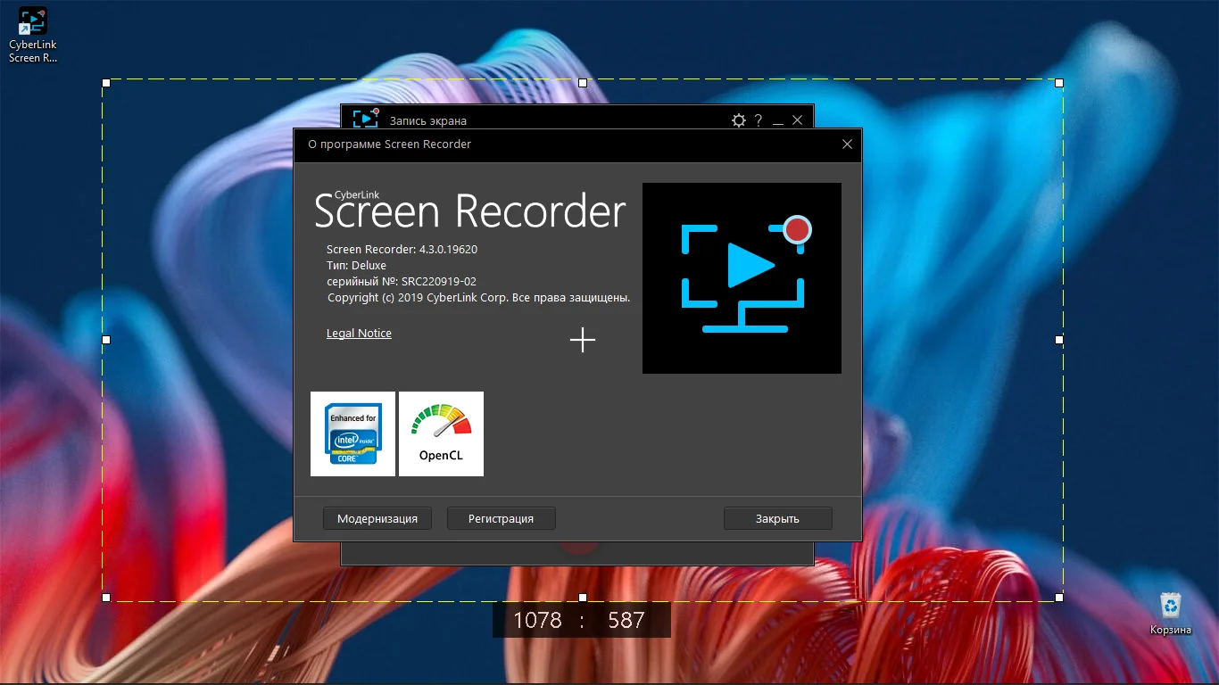This screenshot has width=1219, height=685.
Task: Open the CyberLink Screen Recorder desktop shortcut
Action: pyautogui.click(x=33, y=35)
